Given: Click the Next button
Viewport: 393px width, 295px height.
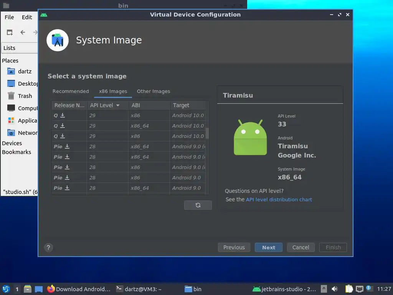Looking at the screenshot, I should (269, 247).
